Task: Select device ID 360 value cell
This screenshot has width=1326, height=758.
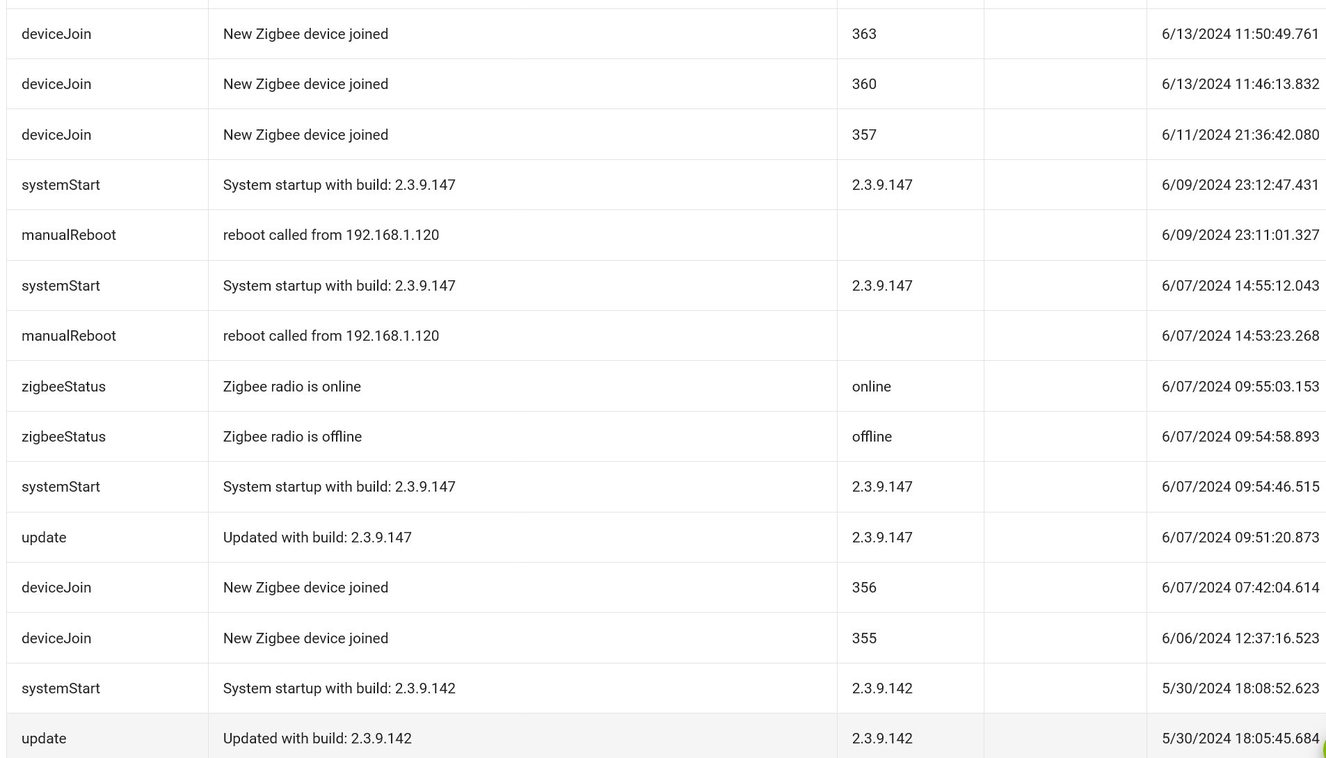Action: (x=864, y=84)
